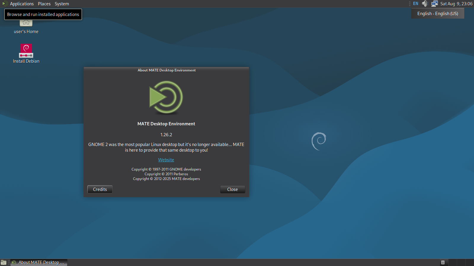Screen dimensions: 474x266
Task: Choose English - English (US) layout
Action: coord(438,14)
